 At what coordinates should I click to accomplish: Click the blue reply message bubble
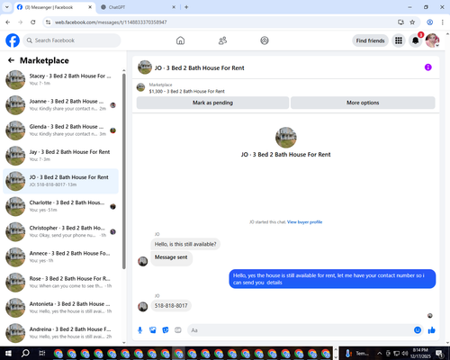point(332,279)
